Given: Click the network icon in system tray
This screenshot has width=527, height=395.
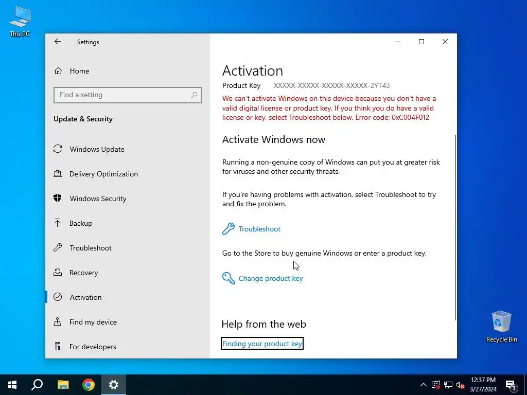Looking at the screenshot, I should pyautogui.click(x=448, y=385).
